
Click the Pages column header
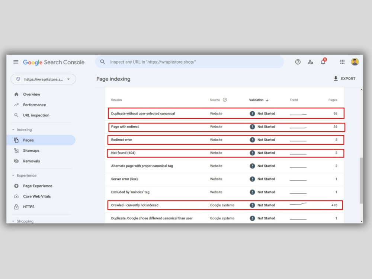click(333, 100)
